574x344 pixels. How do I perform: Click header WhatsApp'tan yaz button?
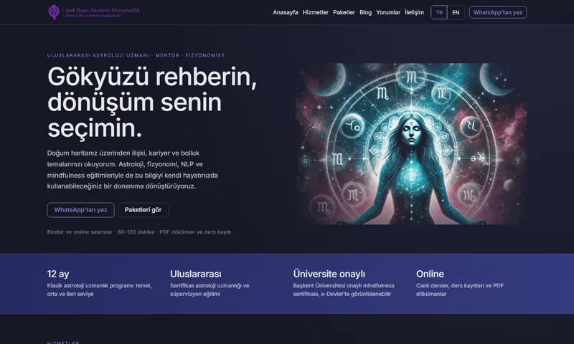point(498,12)
